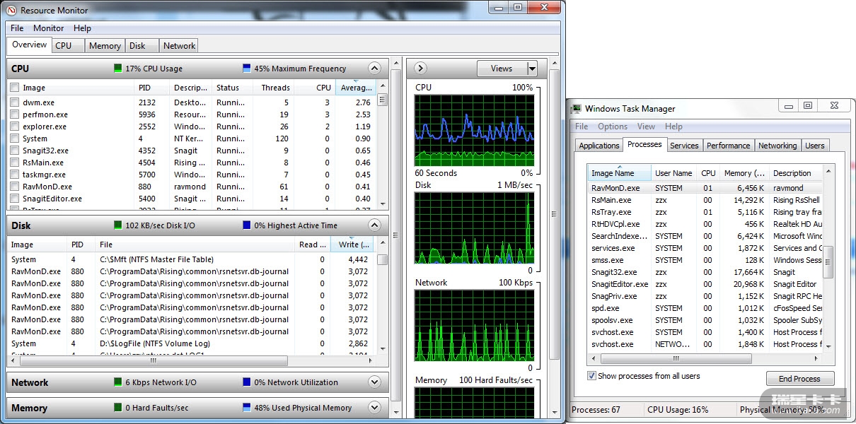Click the blue Network Utilization indicator square
This screenshot has width=856, height=424.
tap(246, 382)
